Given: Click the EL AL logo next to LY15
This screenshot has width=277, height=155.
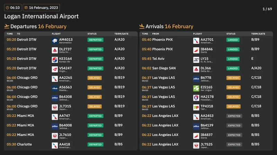Looking at the screenshot, I should tap(196, 60).
